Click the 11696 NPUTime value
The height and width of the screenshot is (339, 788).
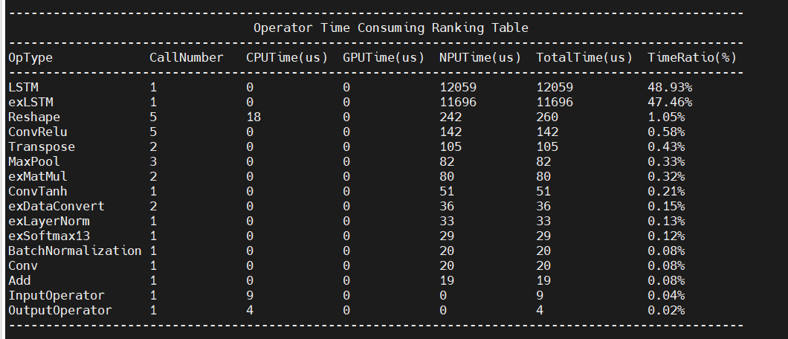click(458, 103)
